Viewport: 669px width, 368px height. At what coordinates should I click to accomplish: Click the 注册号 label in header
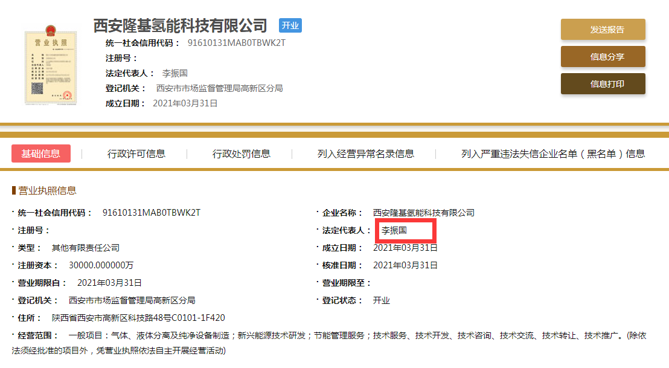[x=121, y=58]
